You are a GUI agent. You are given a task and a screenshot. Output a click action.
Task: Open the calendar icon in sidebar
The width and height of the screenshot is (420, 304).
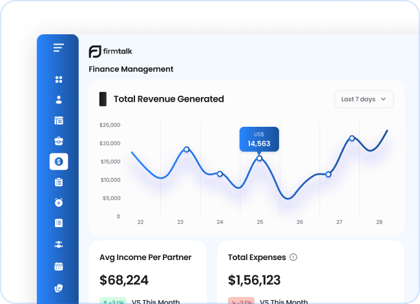(59, 266)
